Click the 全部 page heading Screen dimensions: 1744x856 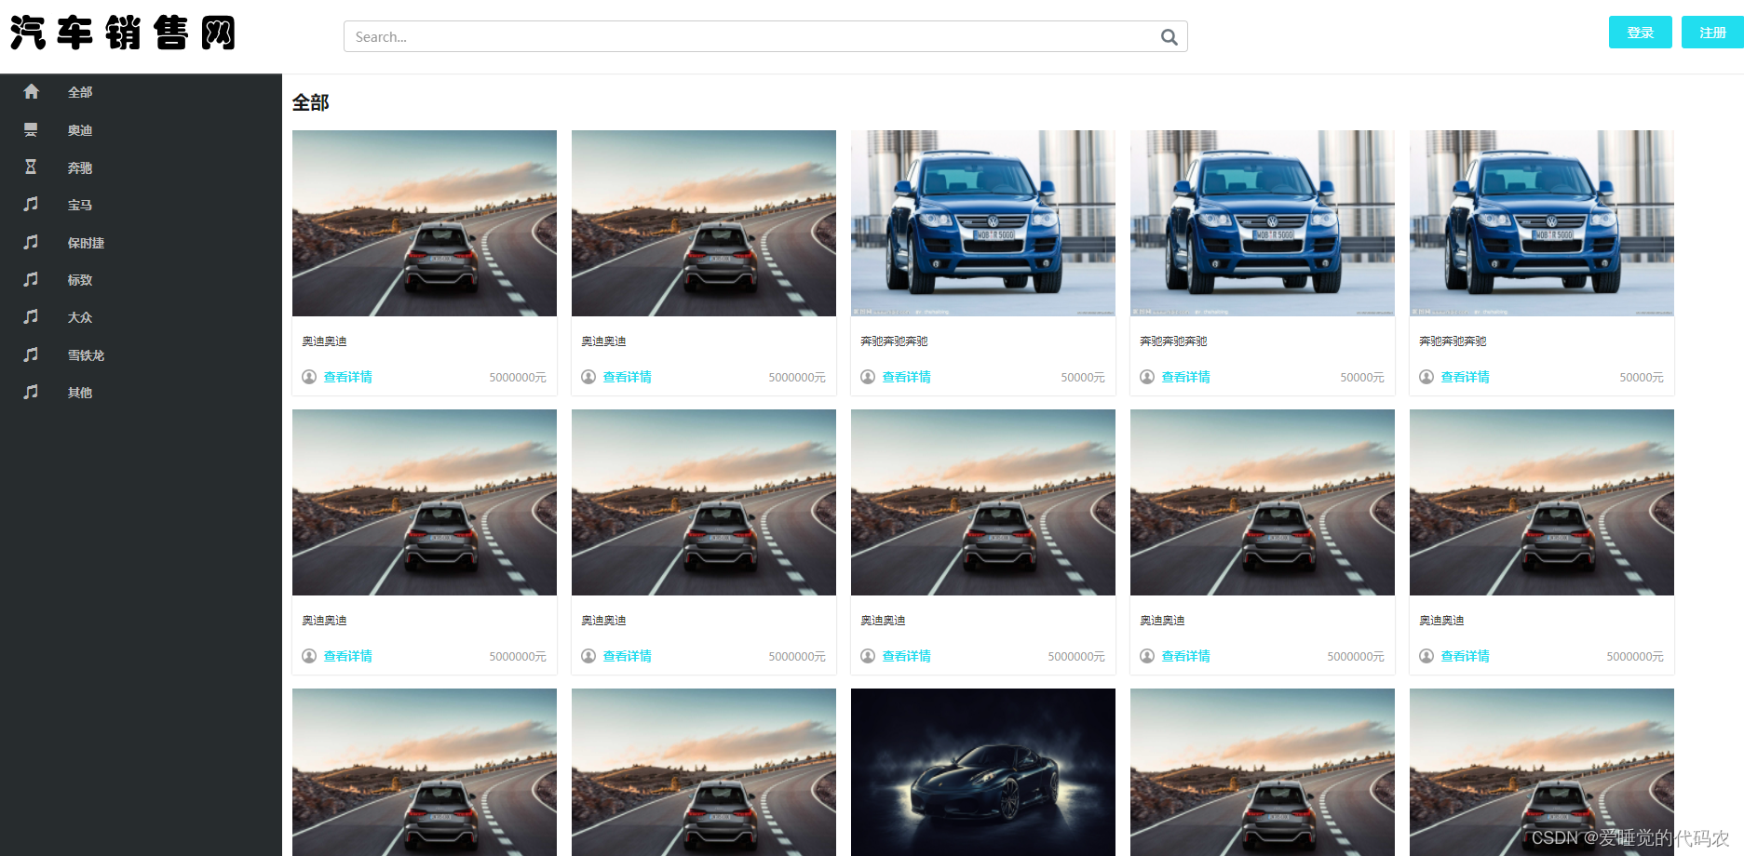point(310,102)
